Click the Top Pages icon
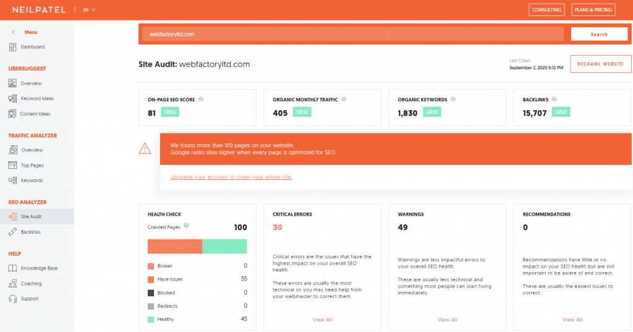The height and width of the screenshot is (332, 633). [x=12, y=165]
